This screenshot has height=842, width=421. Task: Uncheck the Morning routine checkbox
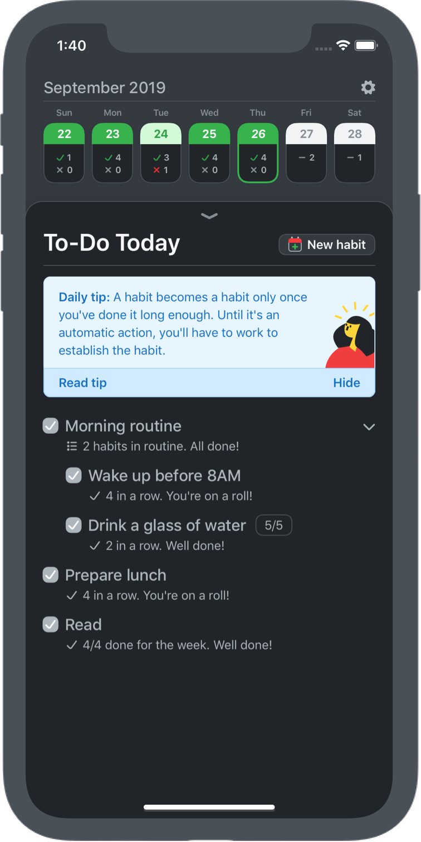pos(50,426)
